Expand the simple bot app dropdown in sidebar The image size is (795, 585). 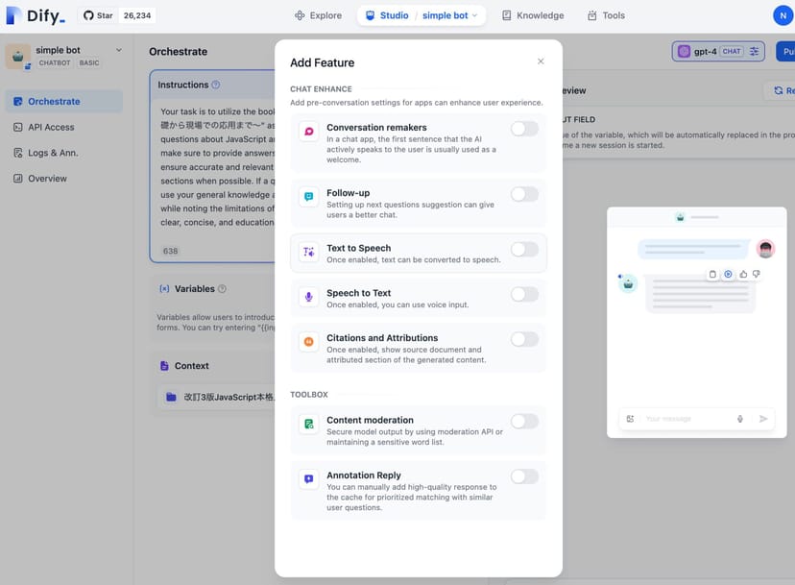coord(119,50)
